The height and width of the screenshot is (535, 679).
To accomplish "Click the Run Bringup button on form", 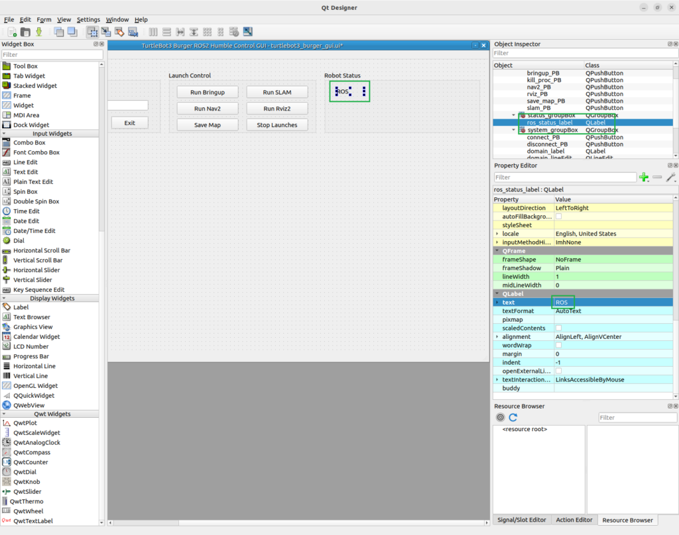I will [x=208, y=92].
